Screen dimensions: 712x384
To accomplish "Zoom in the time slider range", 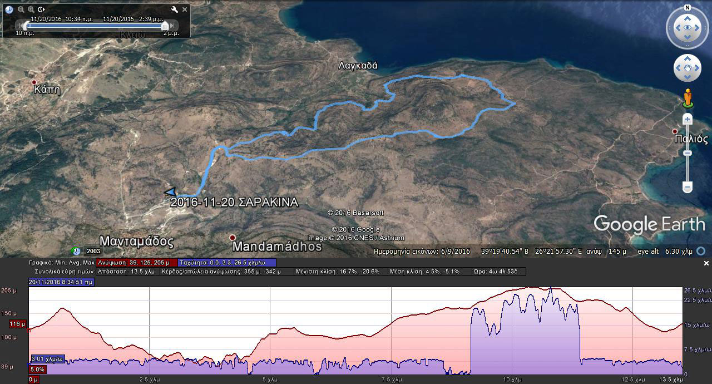I will pyautogui.click(x=31, y=9).
